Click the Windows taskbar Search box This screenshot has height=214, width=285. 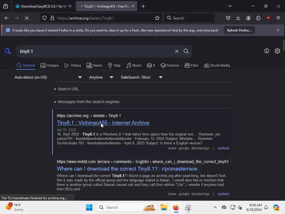coord(127,207)
